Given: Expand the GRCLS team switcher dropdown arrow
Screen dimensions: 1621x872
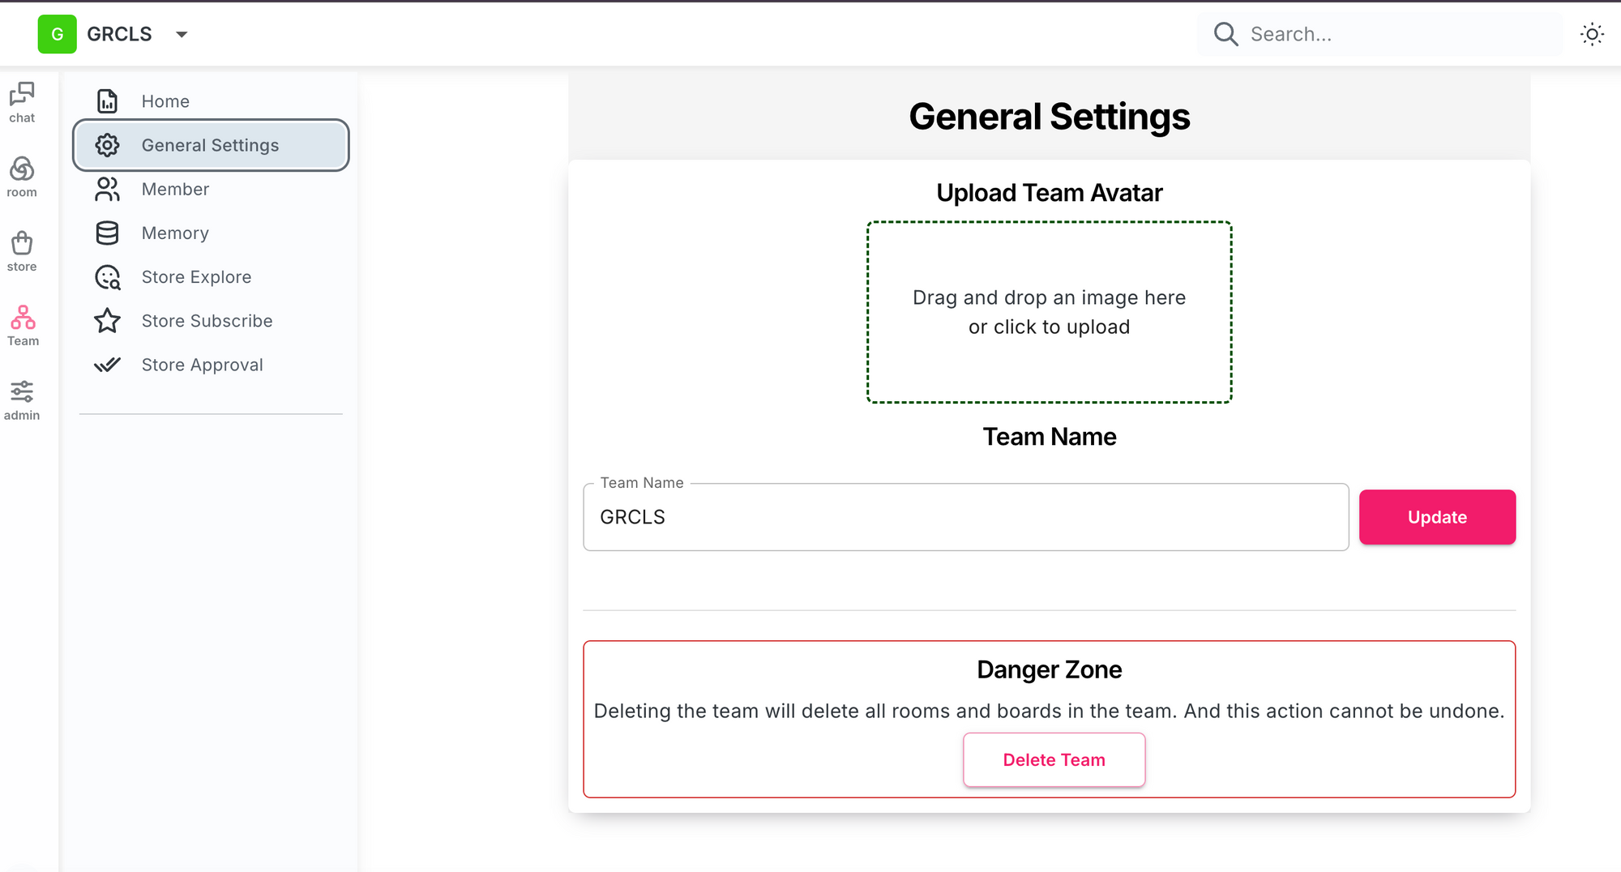Looking at the screenshot, I should (x=182, y=34).
